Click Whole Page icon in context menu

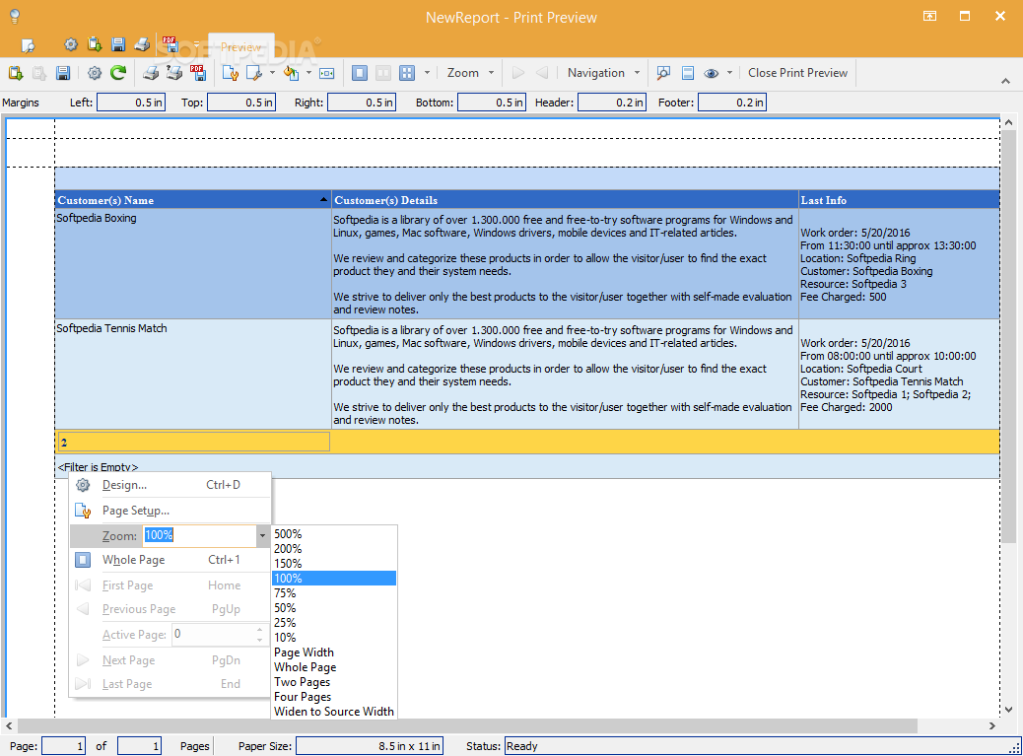coord(83,560)
